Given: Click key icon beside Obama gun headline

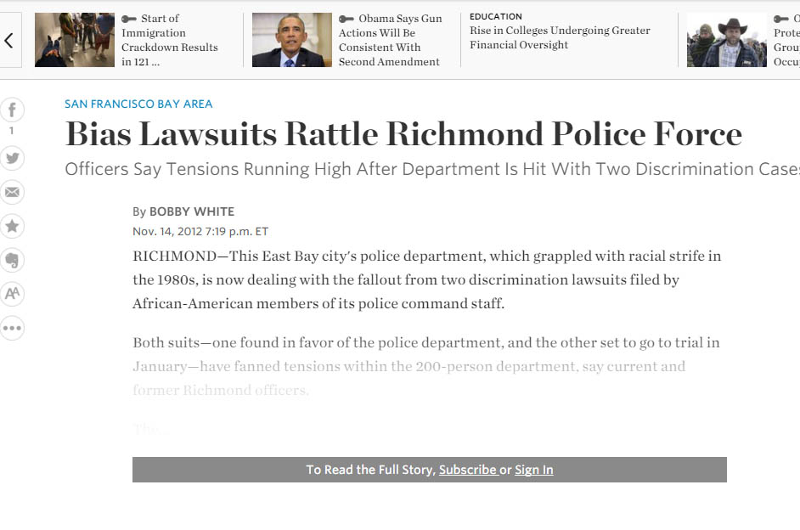Looking at the screenshot, I should pyautogui.click(x=346, y=20).
